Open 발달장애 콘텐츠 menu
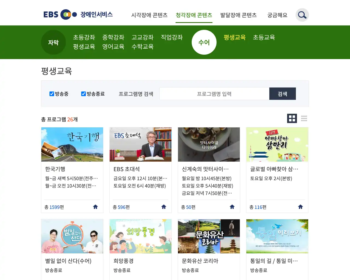Image resolution: width=350 pixels, height=280 pixels. click(238, 15)
